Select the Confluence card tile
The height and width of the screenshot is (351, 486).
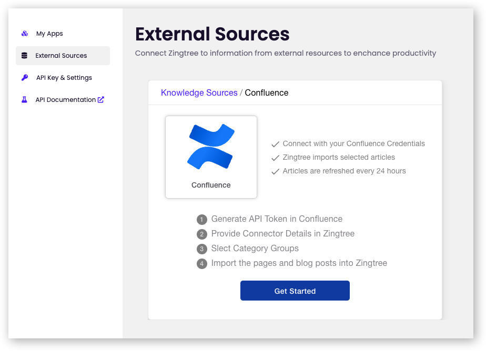[211, 157]
